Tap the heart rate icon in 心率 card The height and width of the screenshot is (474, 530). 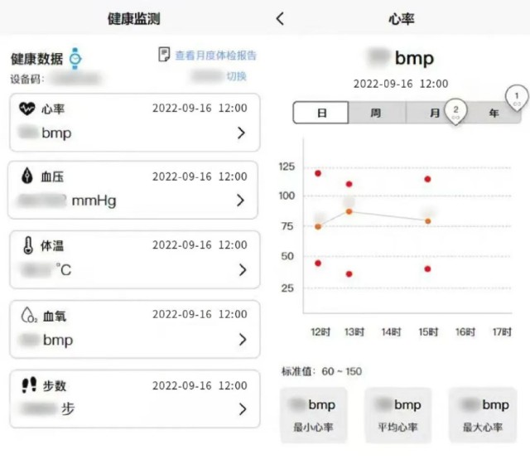pos(27,108)
